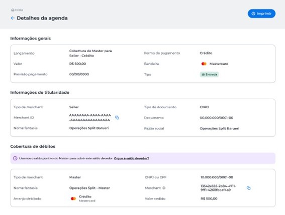Click the Documento number 00.000.000/0001-00
The width and height of the screenshot is (285, 215).
point(217,118)
